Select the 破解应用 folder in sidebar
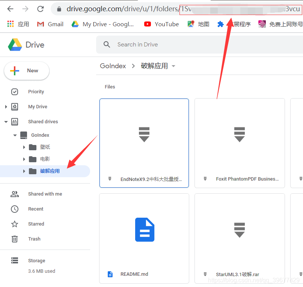 (50, 171)
